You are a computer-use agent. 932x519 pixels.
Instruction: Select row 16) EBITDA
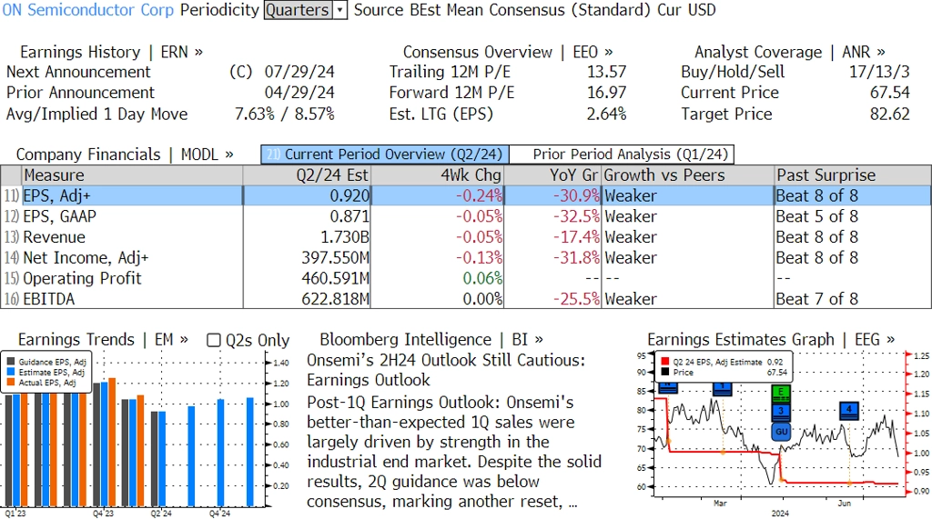click(465, 299)
